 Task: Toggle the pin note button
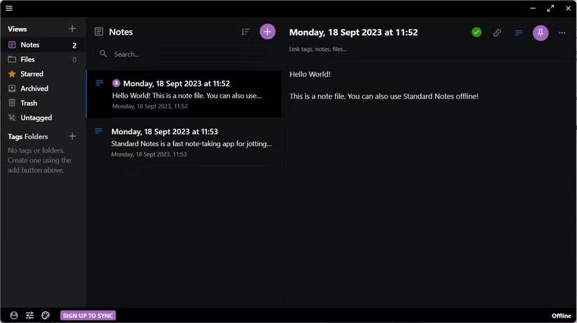[x=541, y=33]
